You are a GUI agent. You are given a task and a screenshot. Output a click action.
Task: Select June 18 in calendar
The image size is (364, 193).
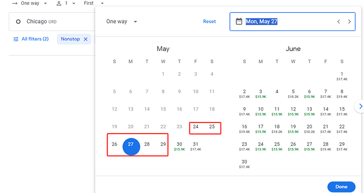(277, 129)
